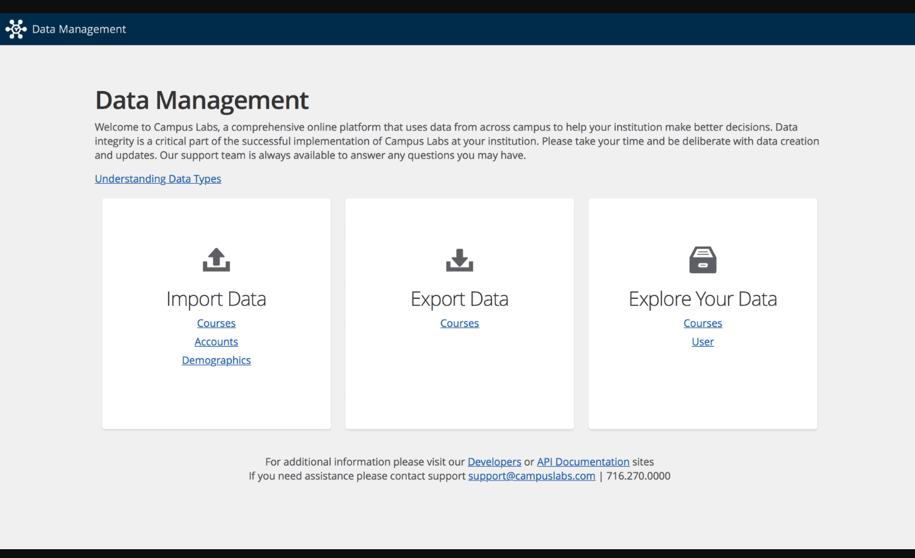Viewport: 915px width, 558px height.
Task: Click the Explore Your Data archive icon
Action: [x=702, y=259]
